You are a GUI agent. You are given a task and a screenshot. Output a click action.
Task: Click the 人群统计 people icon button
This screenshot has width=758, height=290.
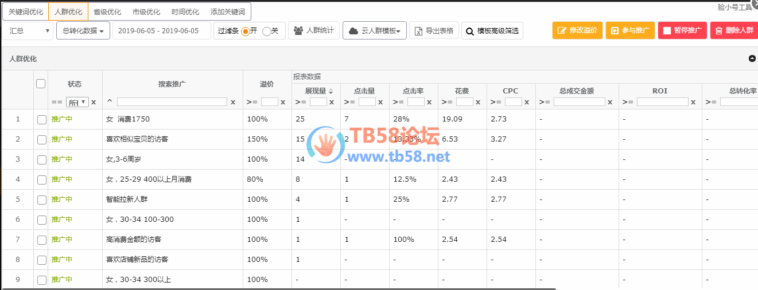coord(298,31)
